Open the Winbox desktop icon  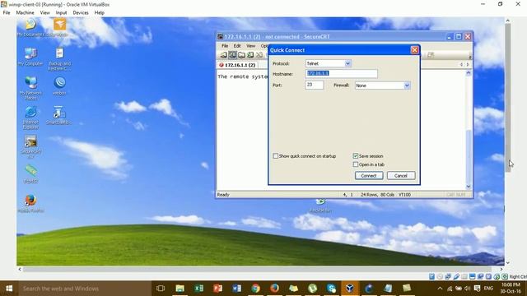(59, 86)
